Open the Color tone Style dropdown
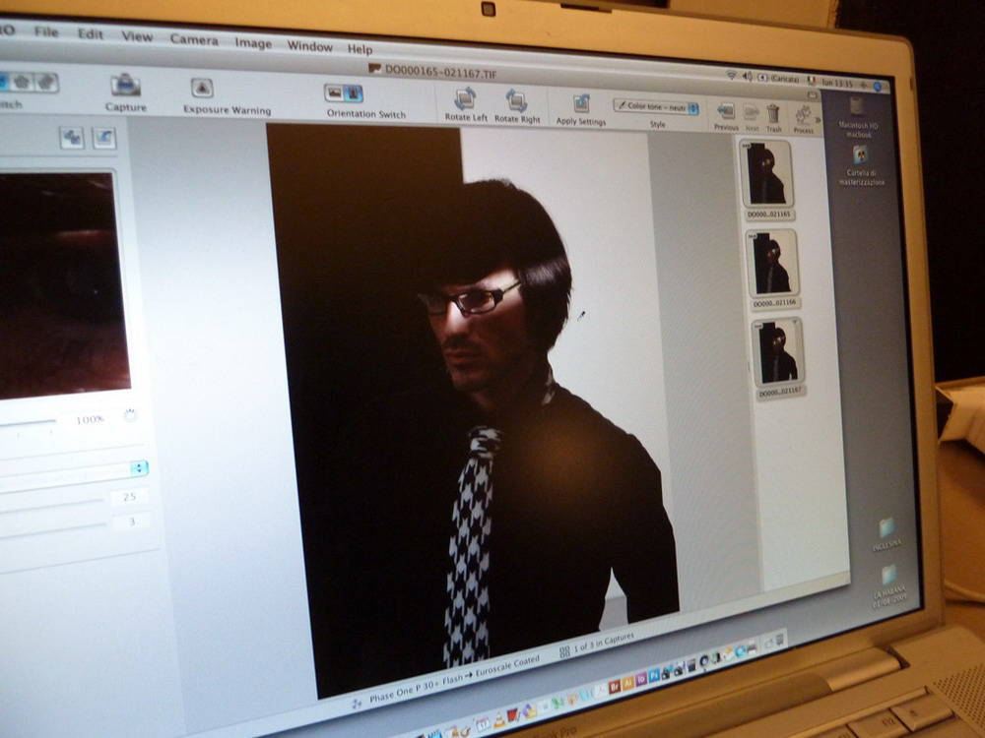 (x=657, y=106)
